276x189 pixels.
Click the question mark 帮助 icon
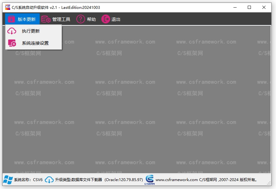81,19
